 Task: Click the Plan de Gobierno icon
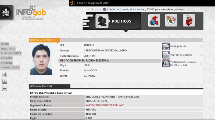[166, 55]
